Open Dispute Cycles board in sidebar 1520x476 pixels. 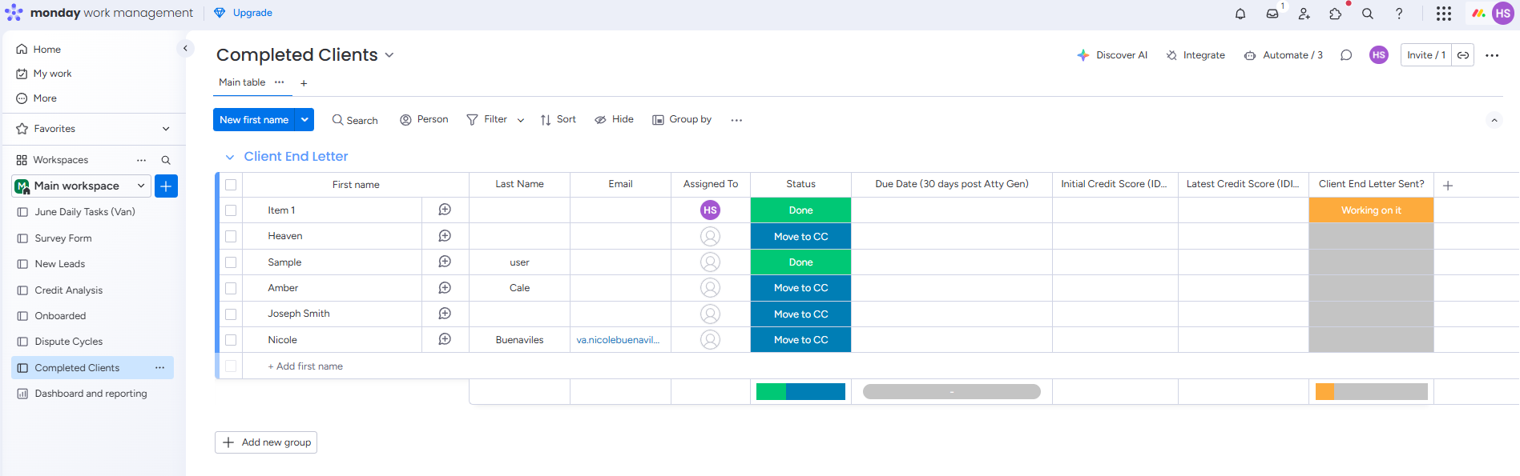(x=69, y=342)
